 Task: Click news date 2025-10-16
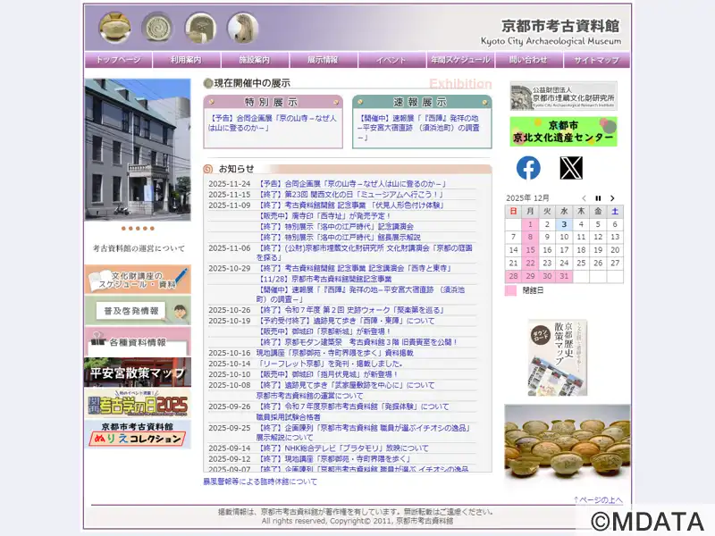click(x=230, y=353)
